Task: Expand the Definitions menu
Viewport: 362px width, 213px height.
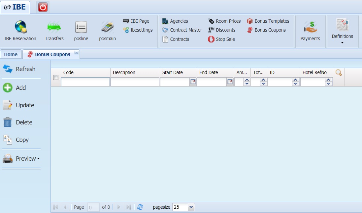Action: [343, 31]
